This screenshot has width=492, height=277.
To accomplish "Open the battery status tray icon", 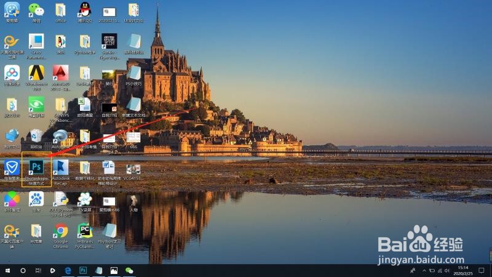I will [x=432, y=270].
